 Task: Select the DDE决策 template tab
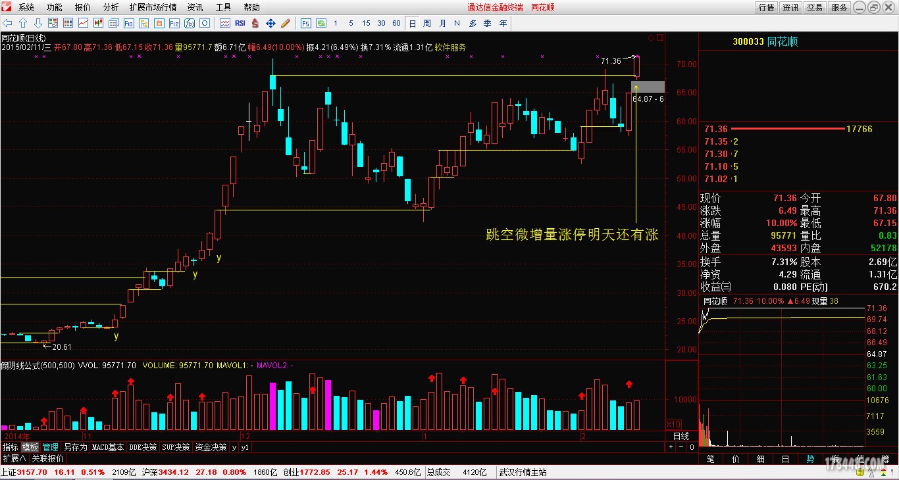pyautogui.click(x=143, y=447)
